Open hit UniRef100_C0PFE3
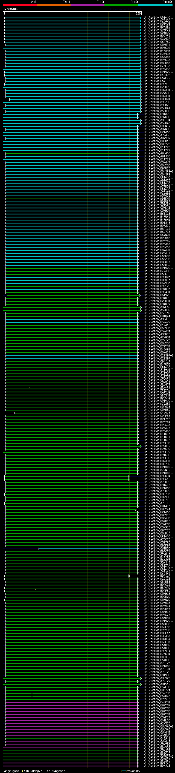This screenshot has width=175, height=773. [x=157, y=416]
